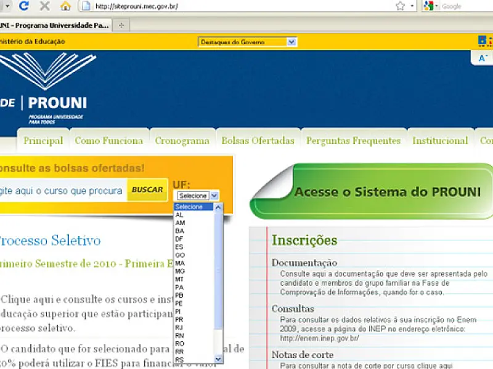Click the course search text field
493x369 pixels.
(63, 191)
